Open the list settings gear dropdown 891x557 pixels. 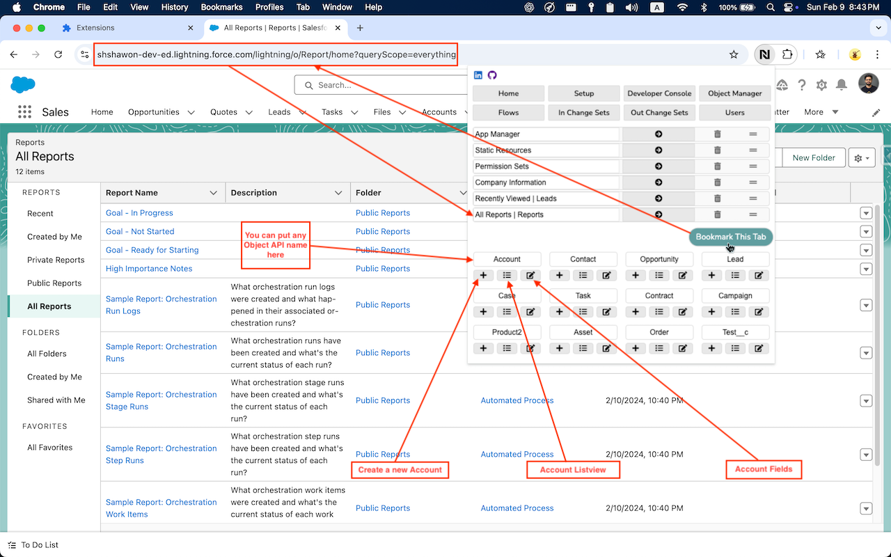[x=862, y=158]
